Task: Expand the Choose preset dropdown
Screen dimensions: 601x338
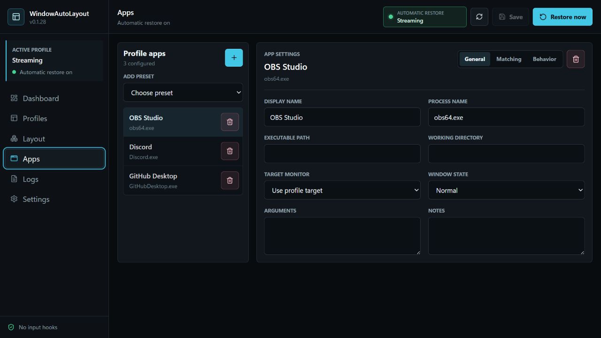Action: (183, 92)
